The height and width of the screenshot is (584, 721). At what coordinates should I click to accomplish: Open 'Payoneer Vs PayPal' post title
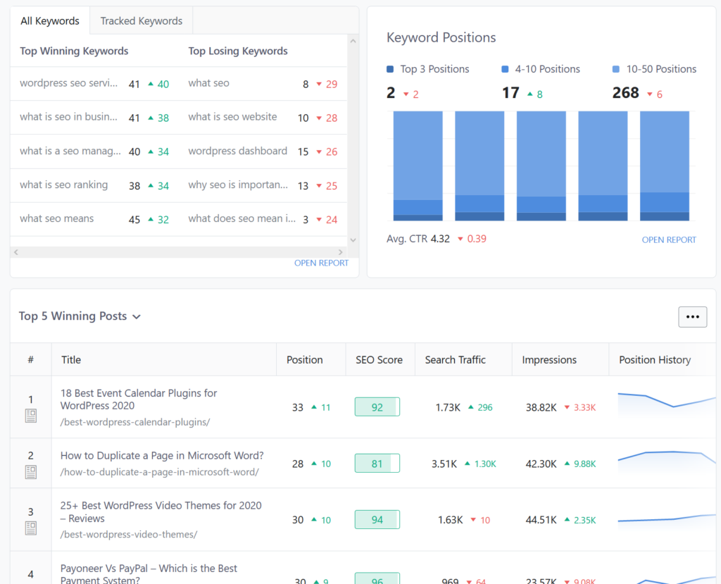[x=149, y=574]
